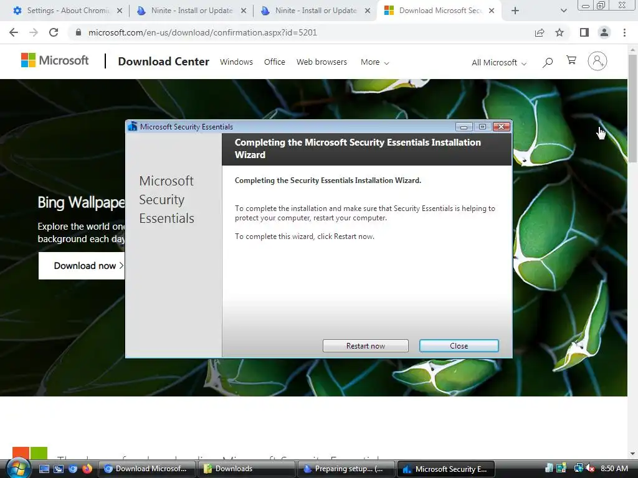Close the Download Microsoft Security tab
Viewport: 638px width, 478px height.
pyautogui.click(x=492, y=11)
